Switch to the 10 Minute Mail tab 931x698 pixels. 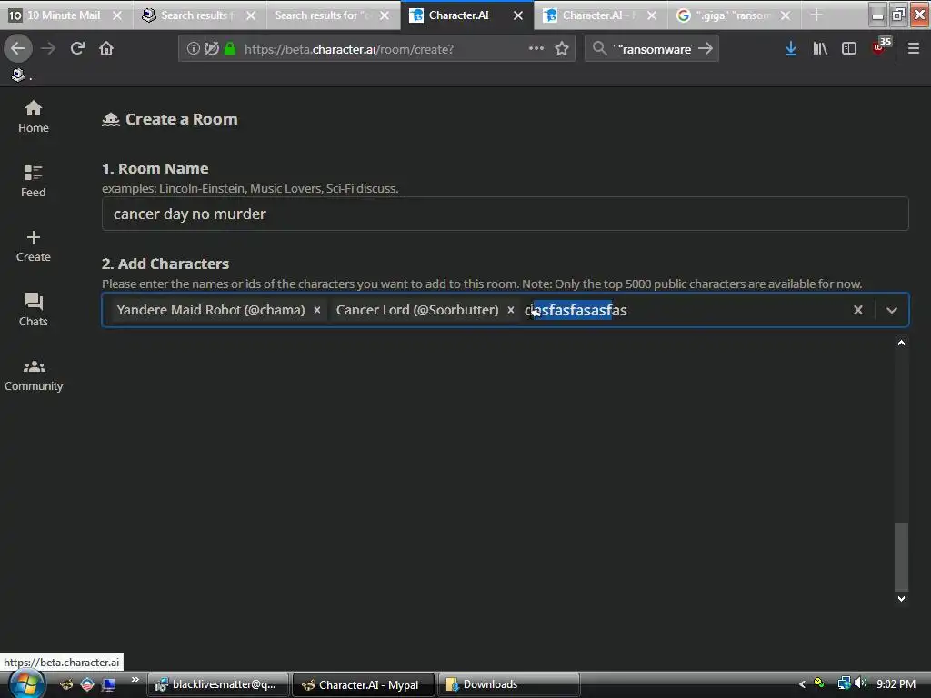[x=64, y=15]
